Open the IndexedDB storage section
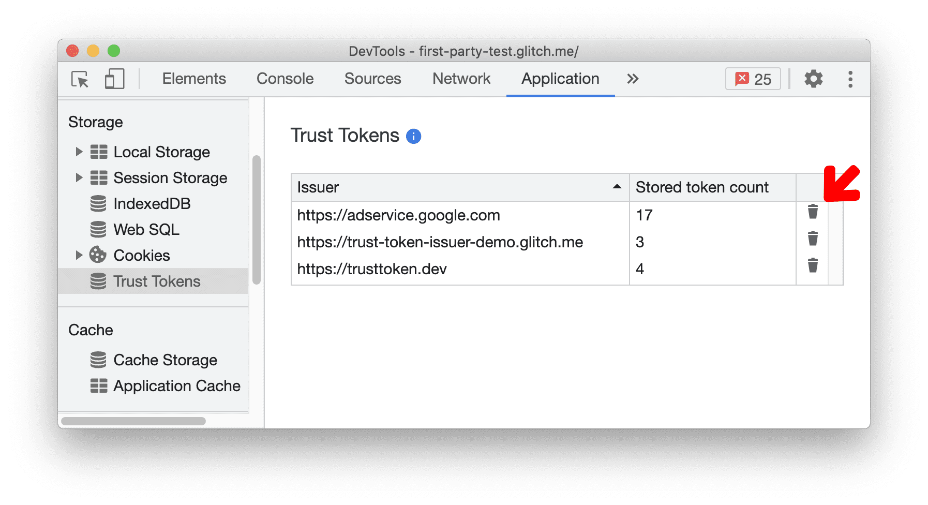 pyautogui.click(x=152, y=203)
